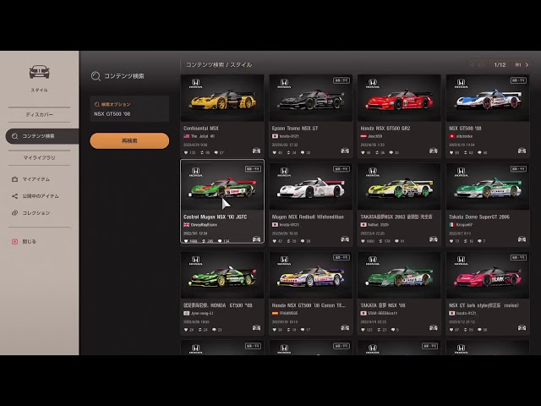Image resolution: width=541 pixels, height=406 pixels.
Task: Click the badge tag on Takata Dome SuperGT thumbnail
Action: 518,169
